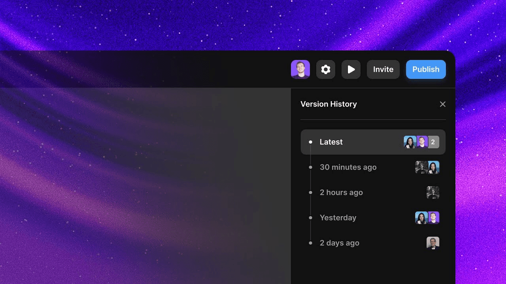Click the Invite button
Image resolution: width=506 pixels, height=284 pixels.
tap(383, 69)
